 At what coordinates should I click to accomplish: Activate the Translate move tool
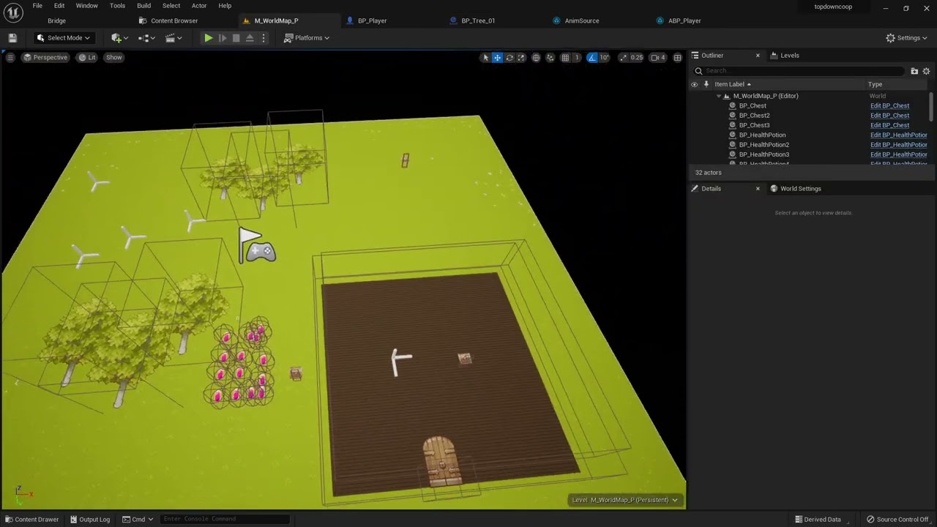(497, 57)
